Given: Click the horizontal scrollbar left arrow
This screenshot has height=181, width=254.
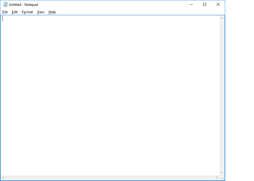Looking at the screenshot, I should (3, 177).
